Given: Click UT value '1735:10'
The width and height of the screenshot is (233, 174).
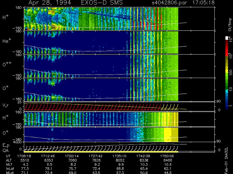Looking at the screenshot, I should pos(119,156).
